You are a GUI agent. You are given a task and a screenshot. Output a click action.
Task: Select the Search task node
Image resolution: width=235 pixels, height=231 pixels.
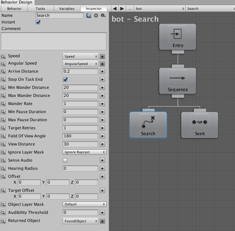(148, 125)
